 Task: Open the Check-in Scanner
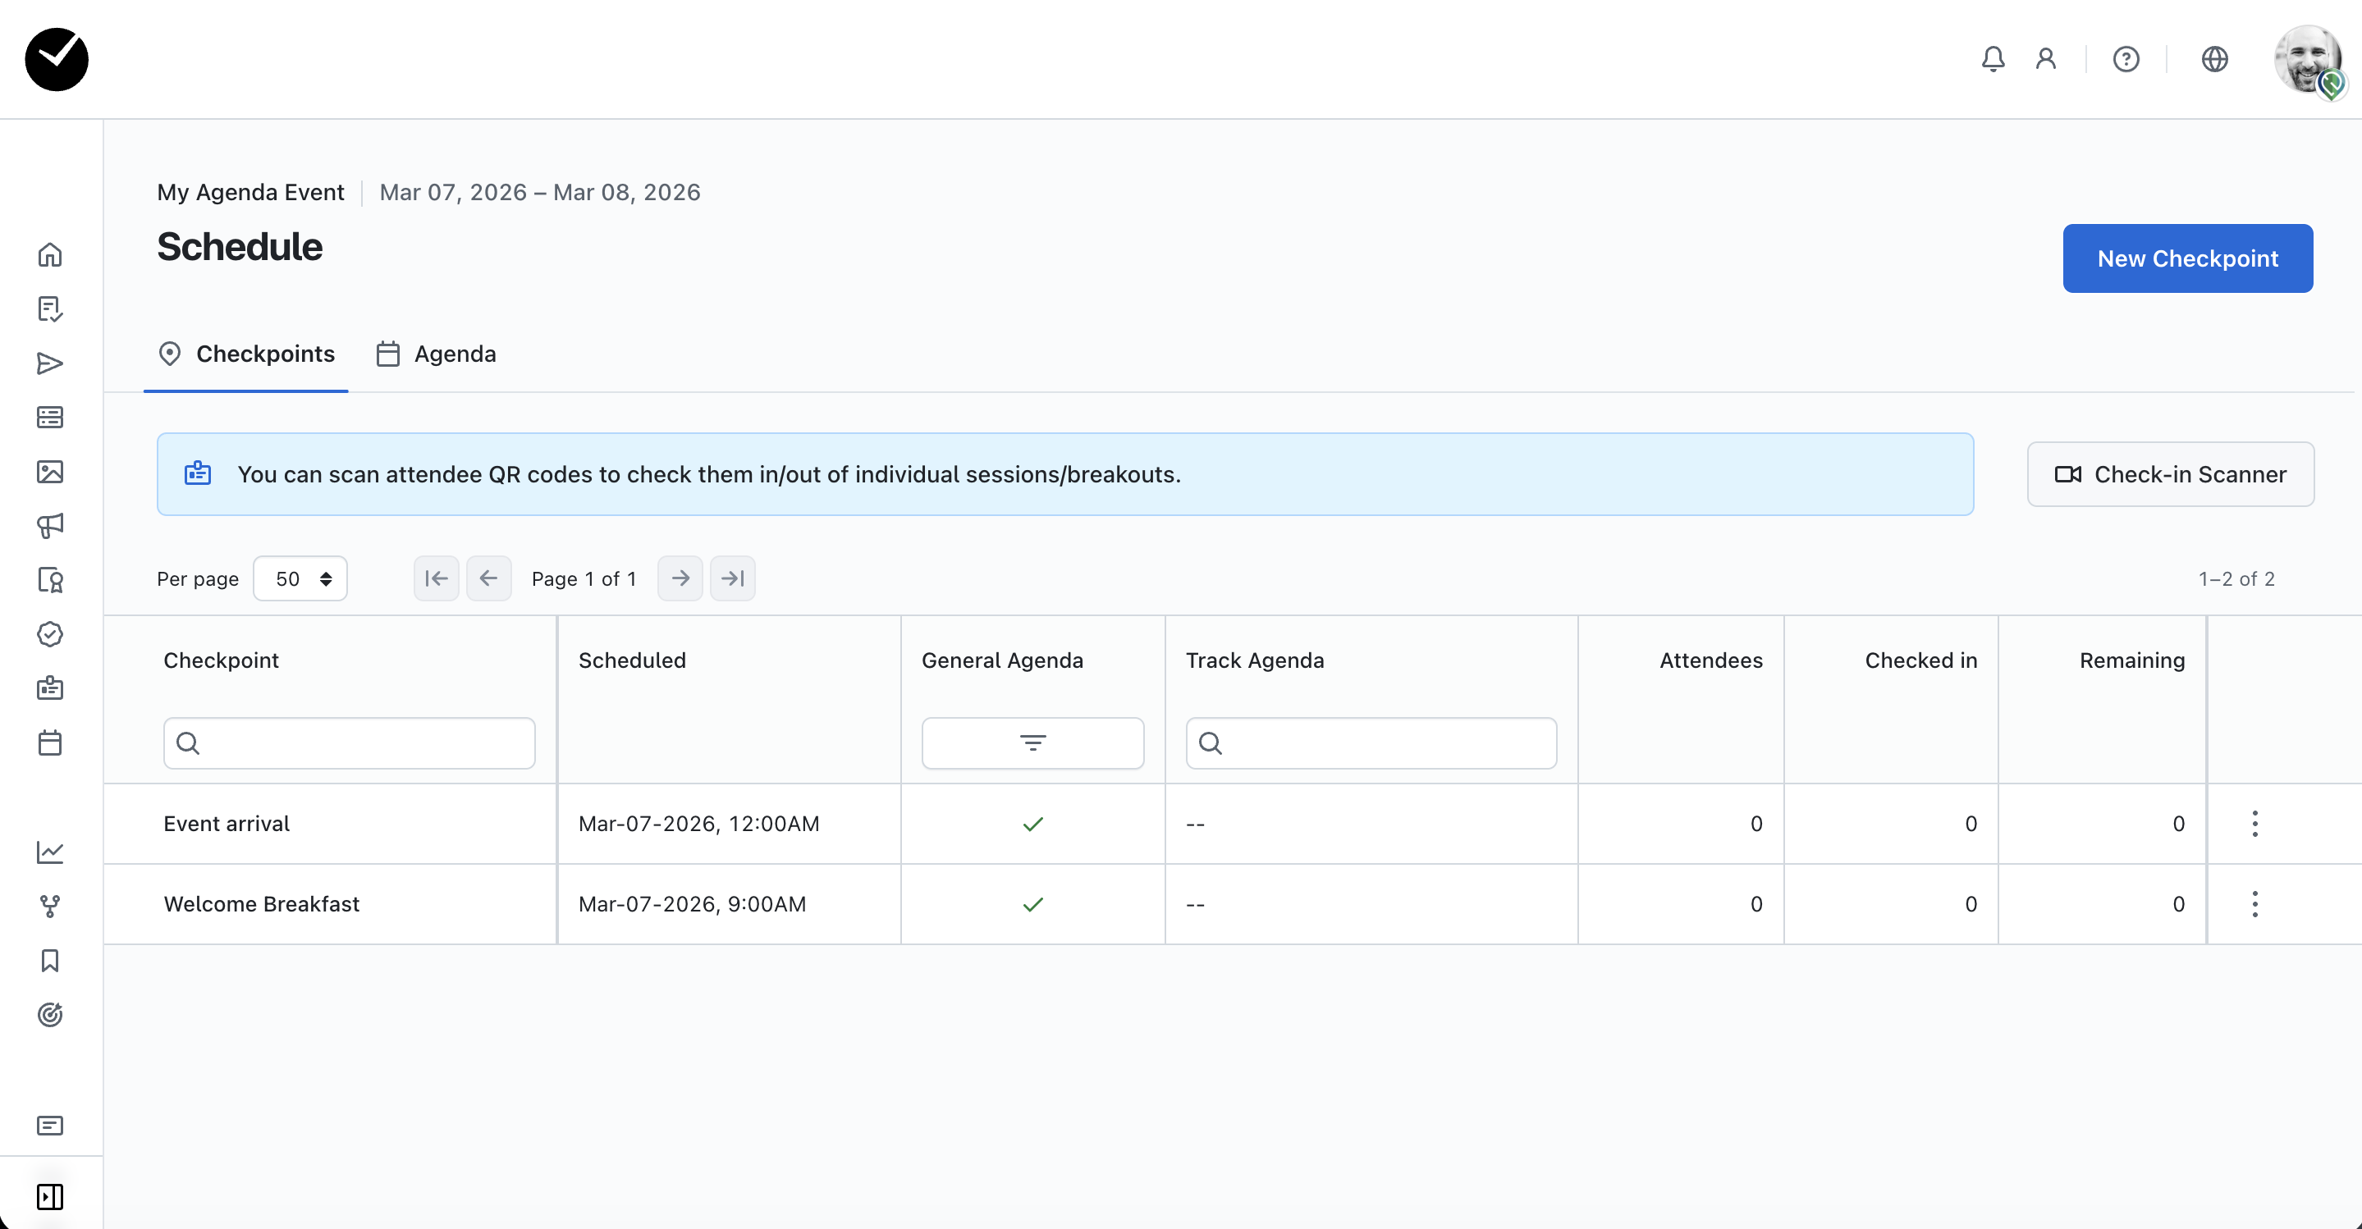coord(2169,475)
